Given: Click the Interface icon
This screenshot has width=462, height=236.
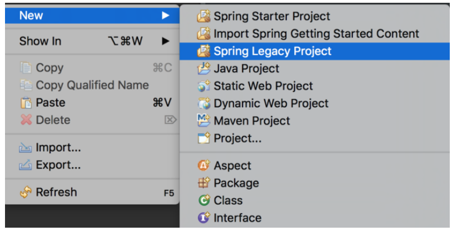Looking at the screenshot, I should 204,218.
